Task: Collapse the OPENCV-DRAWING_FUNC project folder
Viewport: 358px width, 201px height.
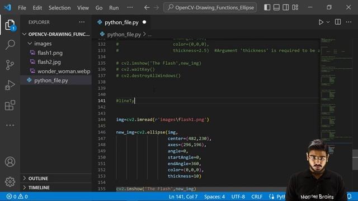Action: click(x=56, y=34)
